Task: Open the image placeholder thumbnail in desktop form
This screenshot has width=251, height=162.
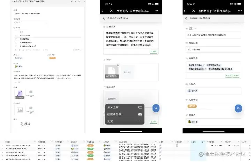Action: click(20, 110)
